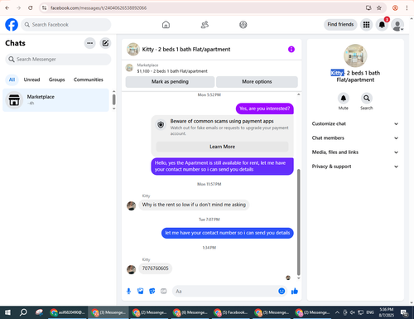
Task: Open the Home feed icon
Action: (x=166, y=25)
